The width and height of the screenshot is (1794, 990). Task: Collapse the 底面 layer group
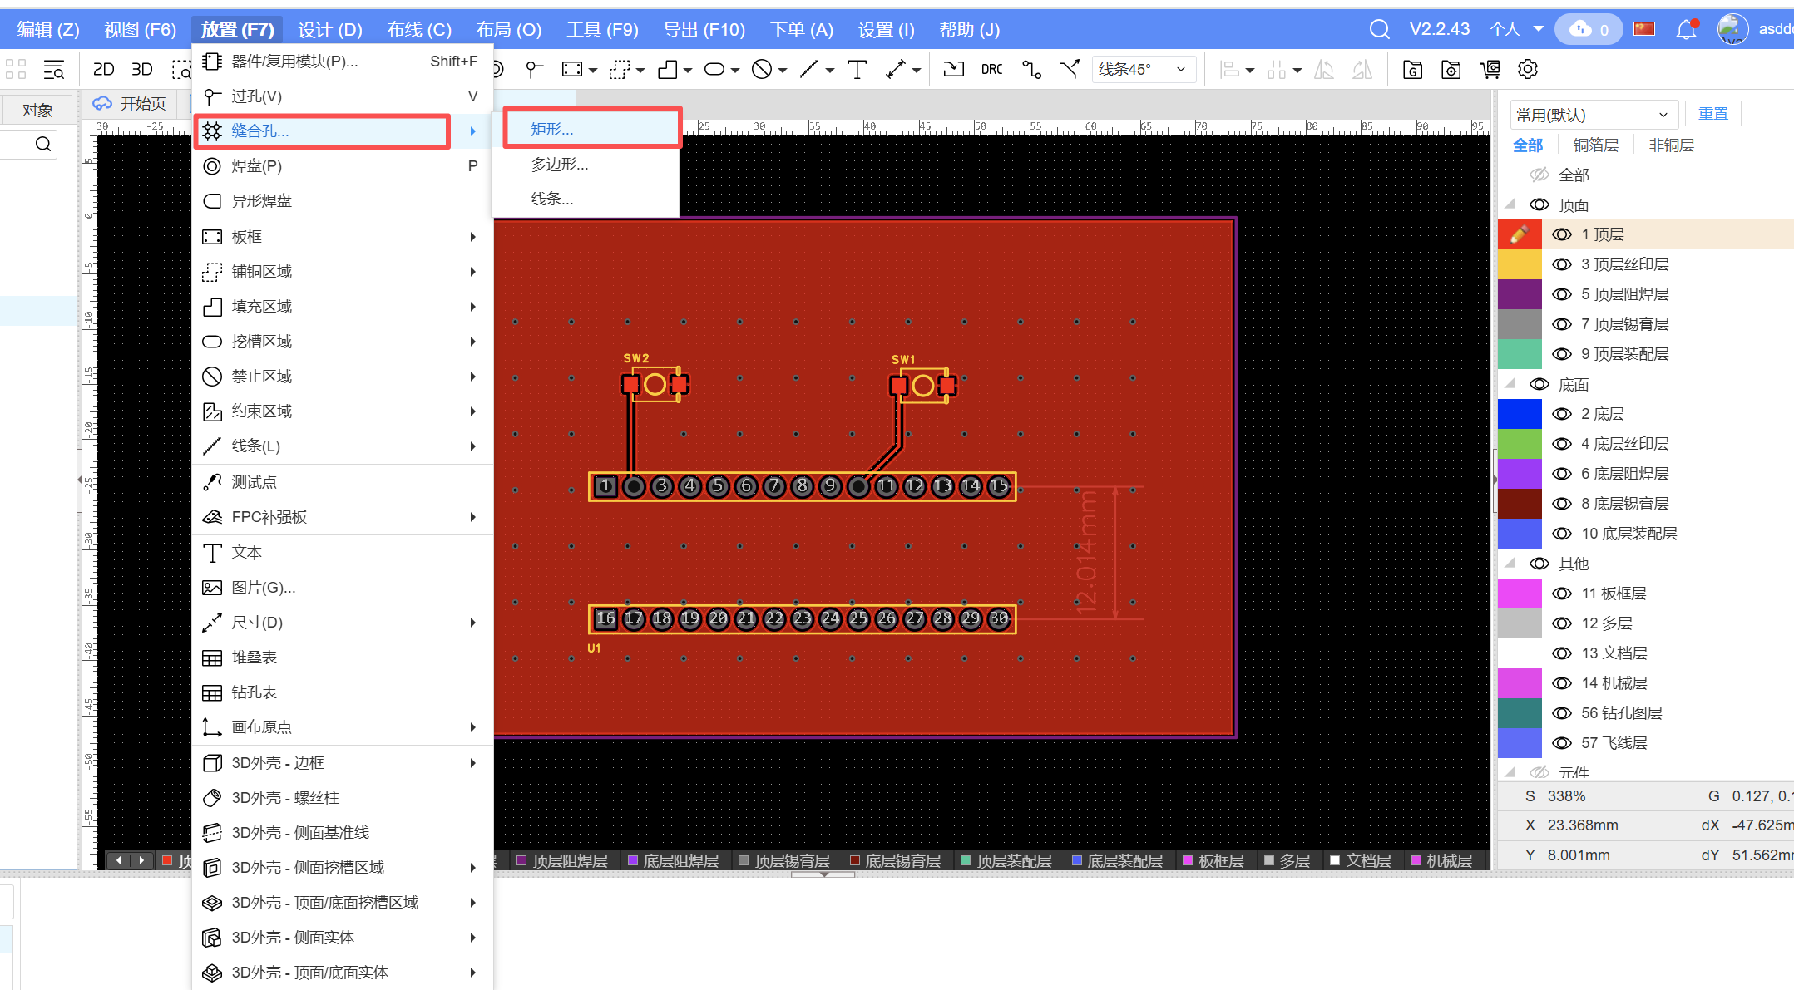pos(1510,384)
